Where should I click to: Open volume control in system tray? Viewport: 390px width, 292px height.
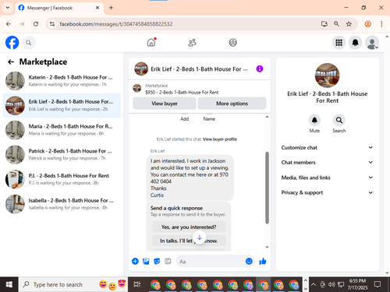pyautogui.click(x=331, y=284)
